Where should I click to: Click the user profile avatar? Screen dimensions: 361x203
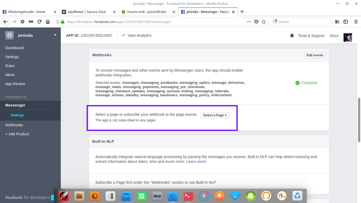tap(348, 38)
